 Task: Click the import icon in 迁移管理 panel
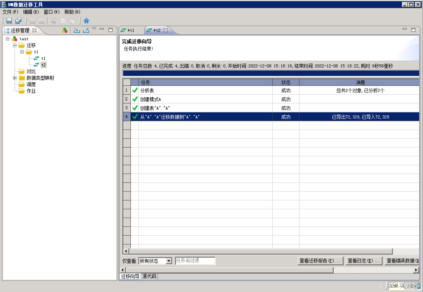point(77,30)
